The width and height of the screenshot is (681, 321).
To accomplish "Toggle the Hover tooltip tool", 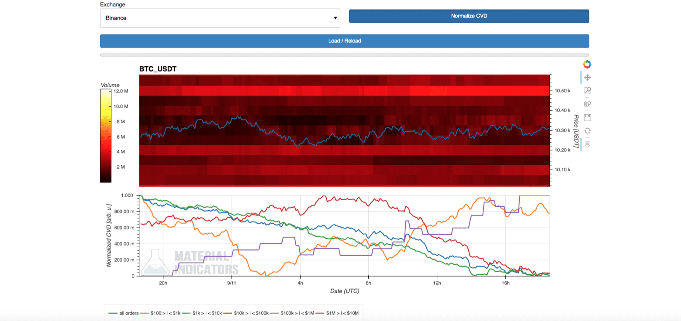I will pos(587,144).
